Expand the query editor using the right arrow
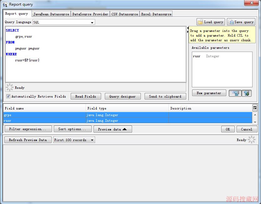Image resolution: width=261 pixels, height=204 pixels. (187, 32)
